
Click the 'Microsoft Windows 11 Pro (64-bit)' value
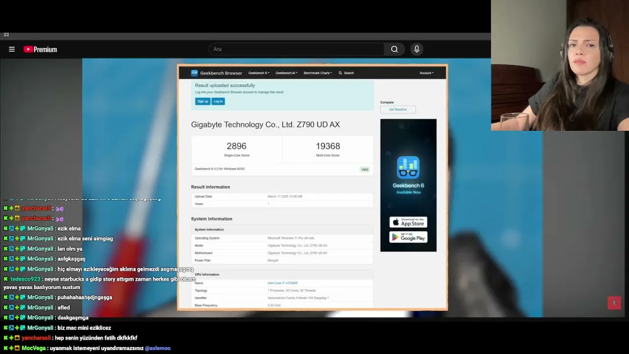tap(291, 238)
